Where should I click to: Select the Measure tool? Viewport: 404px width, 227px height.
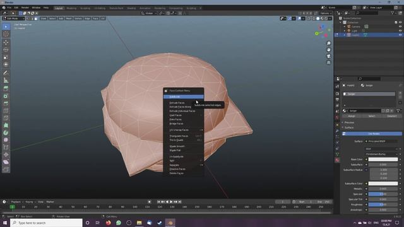[x=6, y=80]
